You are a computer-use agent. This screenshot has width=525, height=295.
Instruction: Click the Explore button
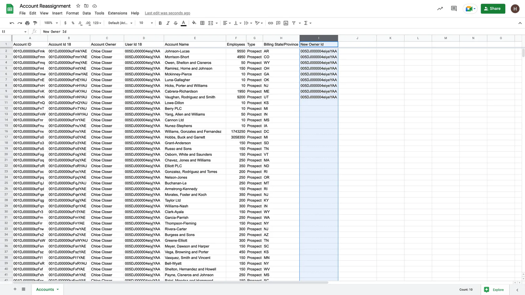[x=495, y=289]
